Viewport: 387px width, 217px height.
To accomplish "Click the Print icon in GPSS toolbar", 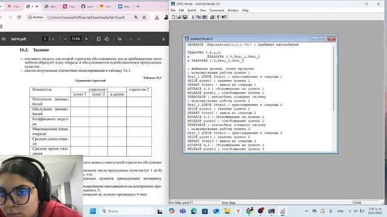I will (212, 17).
